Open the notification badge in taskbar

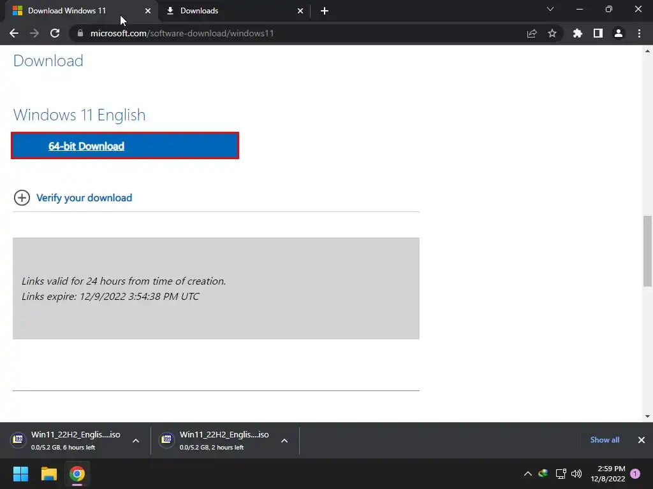(x=636, y=474)
